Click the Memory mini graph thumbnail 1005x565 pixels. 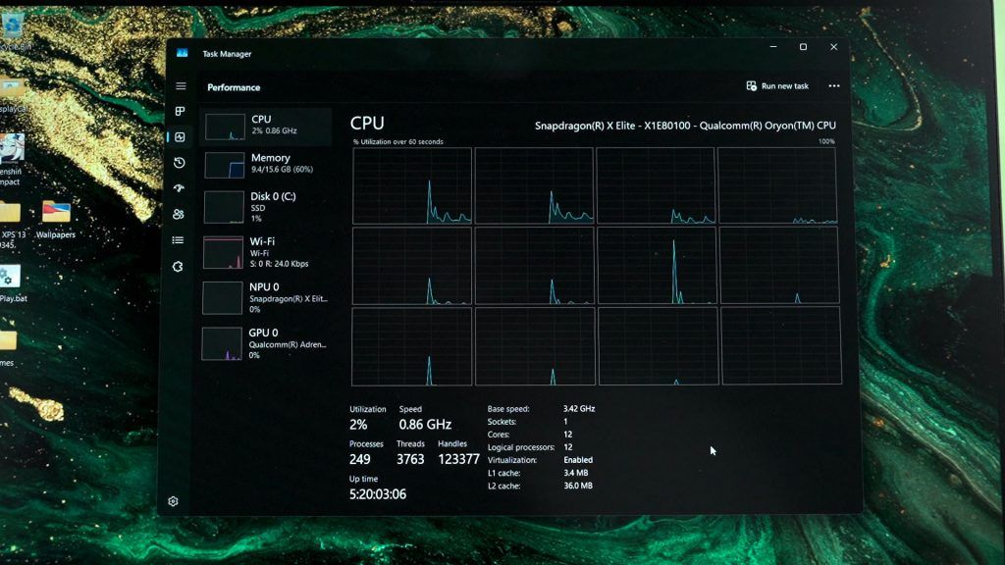tap(225, 165)
